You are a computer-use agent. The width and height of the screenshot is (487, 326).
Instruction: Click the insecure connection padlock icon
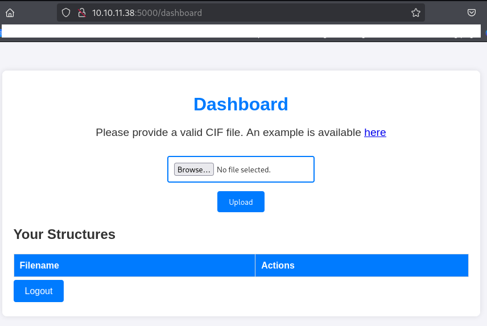[81, 13]
